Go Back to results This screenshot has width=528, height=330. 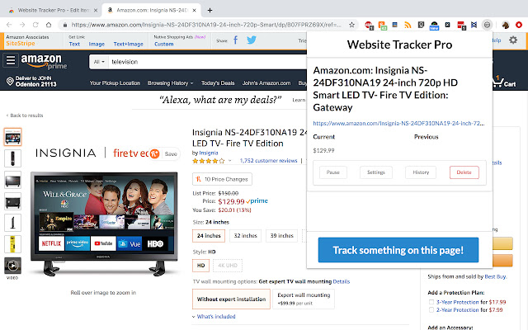pyautogui.click(x=25, y=115)
